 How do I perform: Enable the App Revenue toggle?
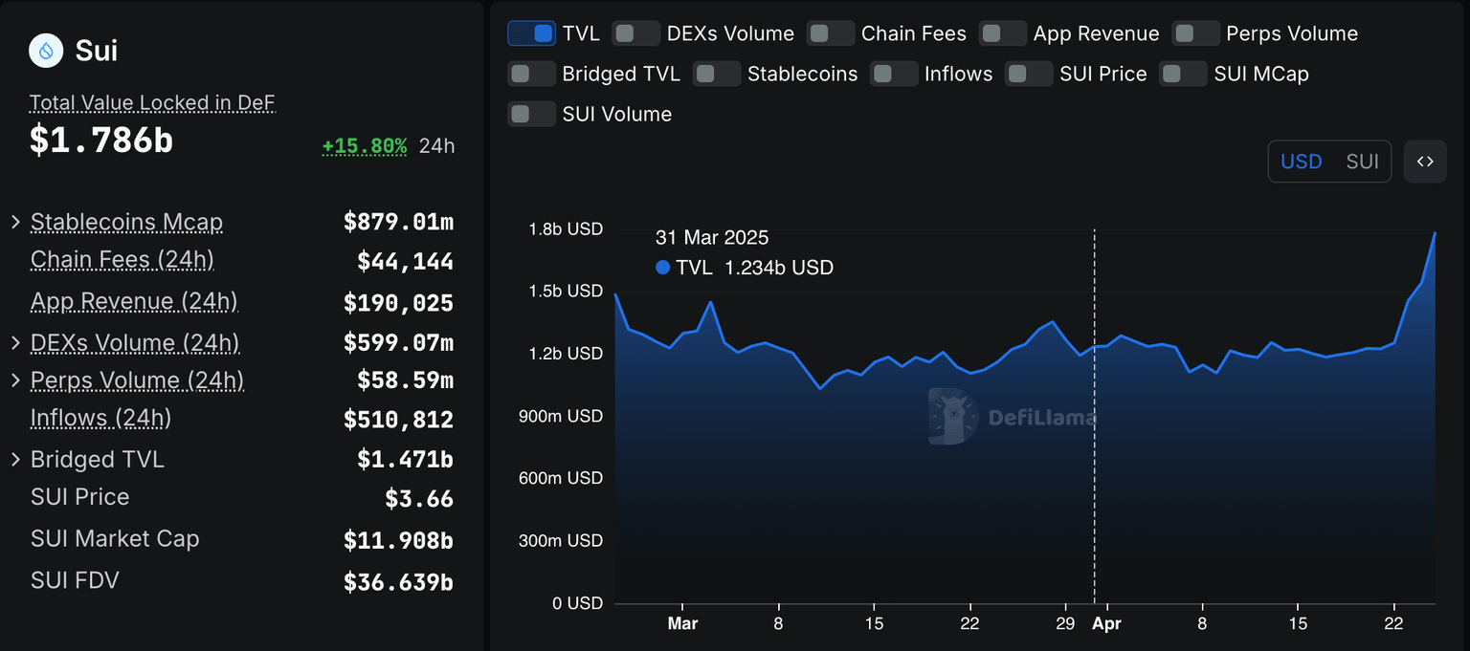click(x=1002, y=33)
